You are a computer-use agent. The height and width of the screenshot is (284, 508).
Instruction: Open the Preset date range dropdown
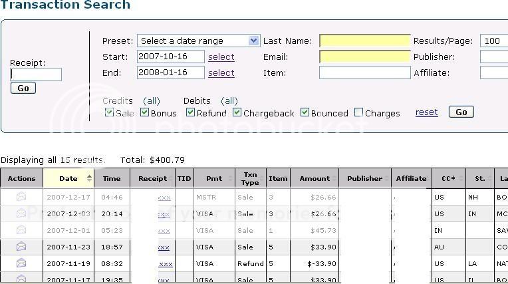pyautogui.click(x=198, y=41)
